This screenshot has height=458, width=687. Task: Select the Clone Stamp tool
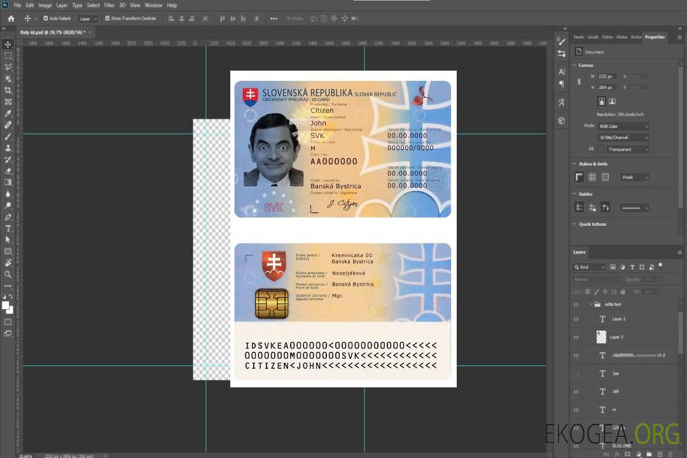click(x=8, y=148)
